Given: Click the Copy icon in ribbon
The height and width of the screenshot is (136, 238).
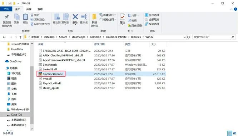Looking at the screenshot, I should [x=17, y=17].
